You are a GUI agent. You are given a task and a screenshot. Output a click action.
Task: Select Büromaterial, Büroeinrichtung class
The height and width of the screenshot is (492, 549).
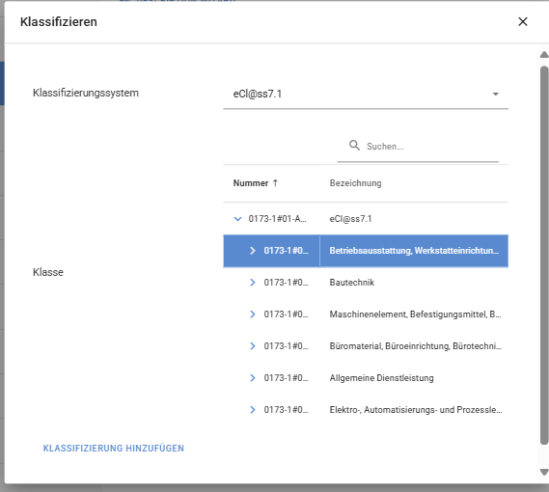pos(415,346)
